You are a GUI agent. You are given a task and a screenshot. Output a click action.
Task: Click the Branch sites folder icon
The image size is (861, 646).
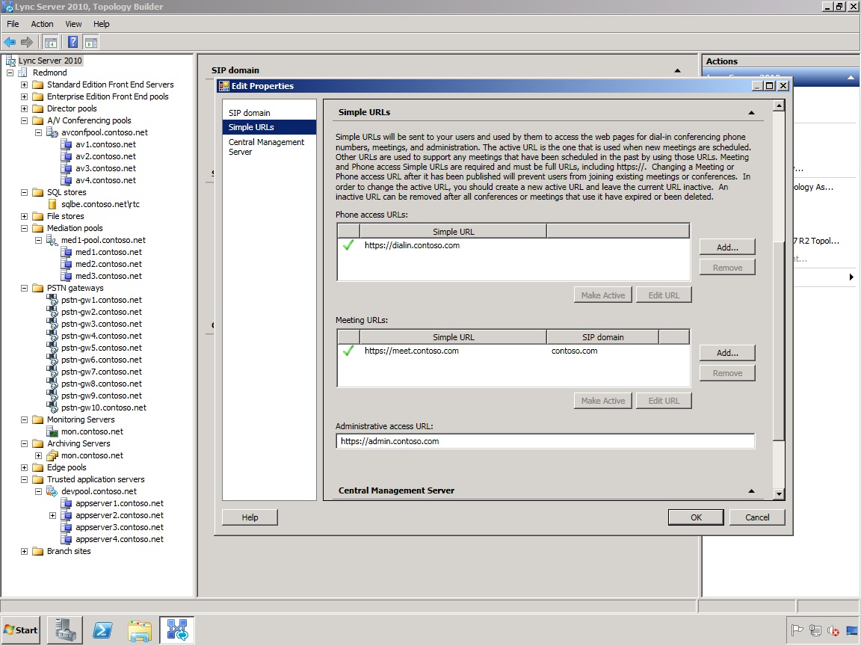coord(38,551)
